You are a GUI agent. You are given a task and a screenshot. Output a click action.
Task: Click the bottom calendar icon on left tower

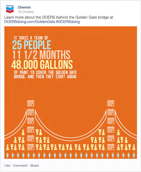[31, 147]
